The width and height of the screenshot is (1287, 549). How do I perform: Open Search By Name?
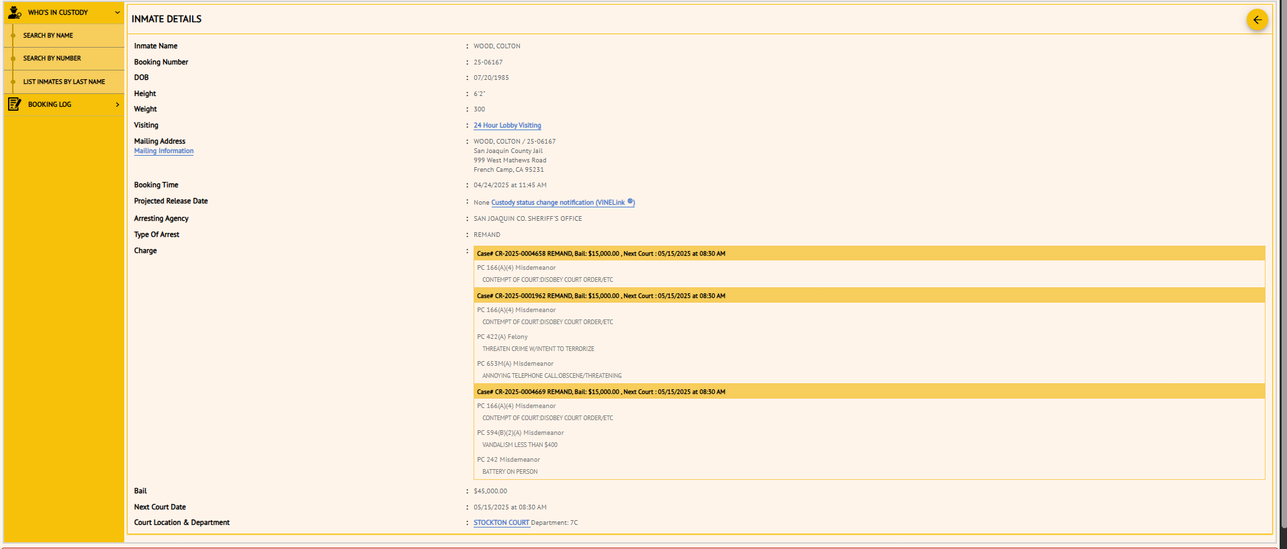[x=64, y=36]
